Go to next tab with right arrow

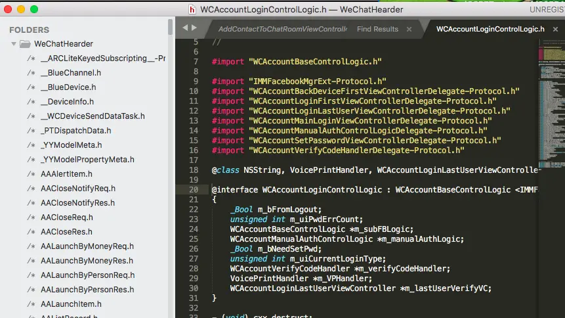(x=194, y=28)
